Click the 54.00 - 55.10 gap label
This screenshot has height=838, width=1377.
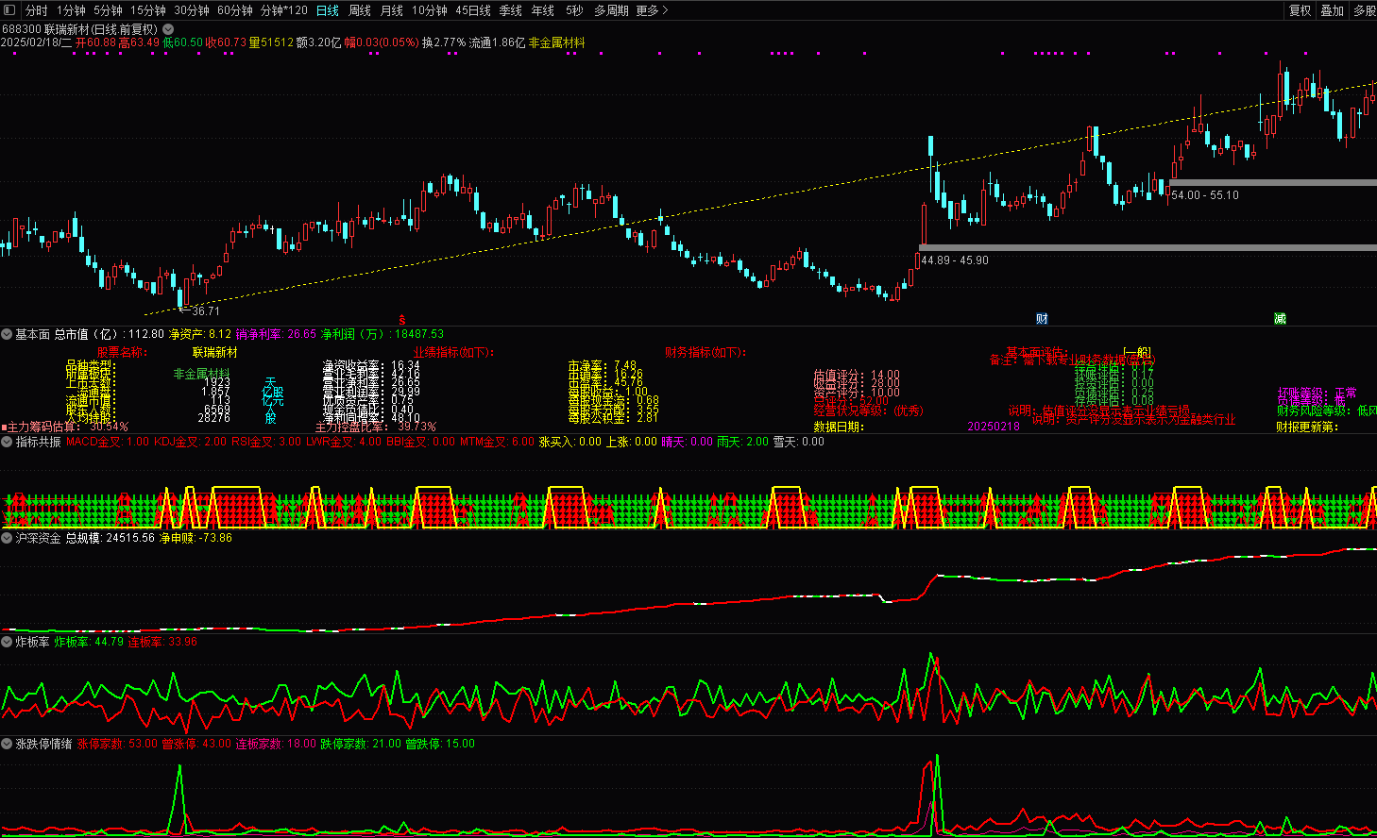(1205, 195)
